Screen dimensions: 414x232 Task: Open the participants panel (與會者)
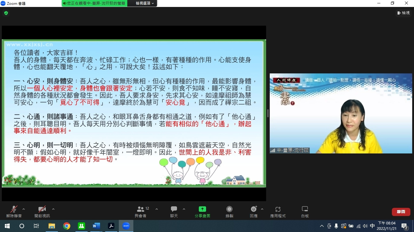pos(141,211)
